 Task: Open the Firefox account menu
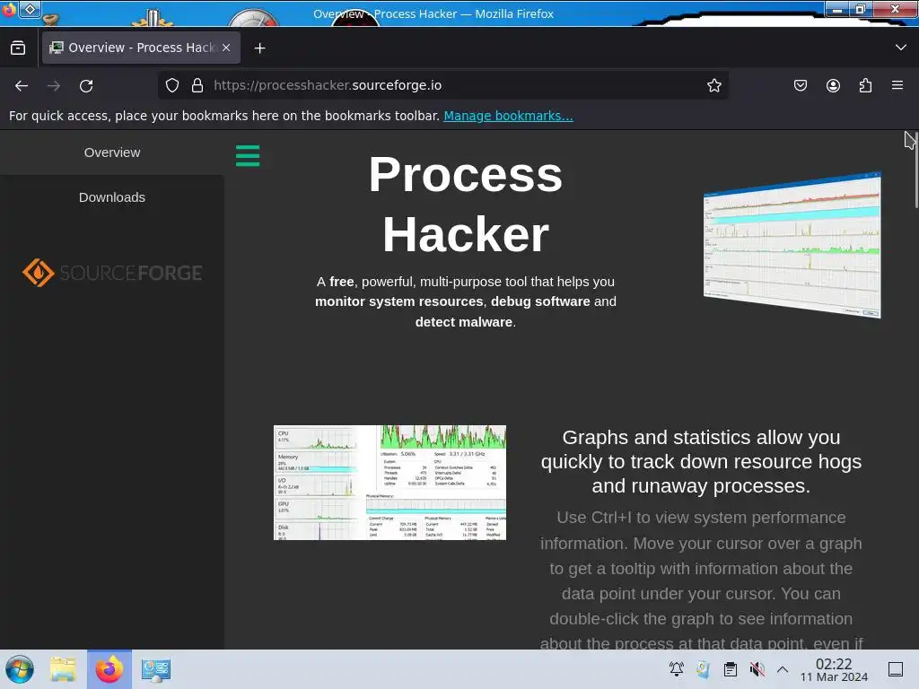pos(833,85)
